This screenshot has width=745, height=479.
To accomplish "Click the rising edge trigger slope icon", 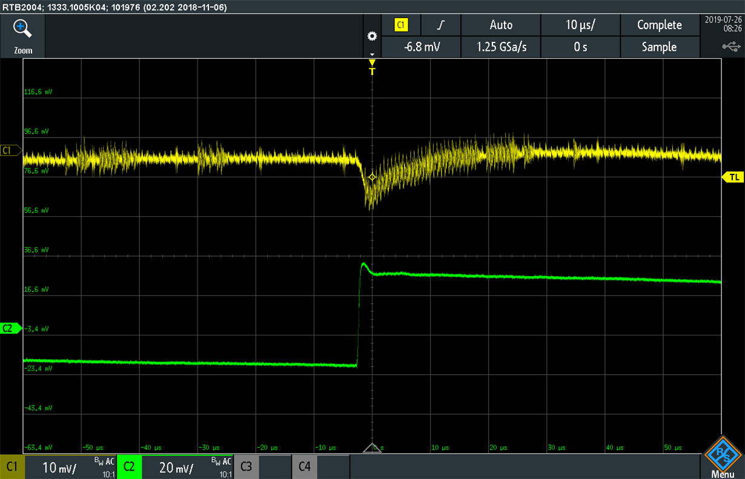I will click(x=440, y=25).
